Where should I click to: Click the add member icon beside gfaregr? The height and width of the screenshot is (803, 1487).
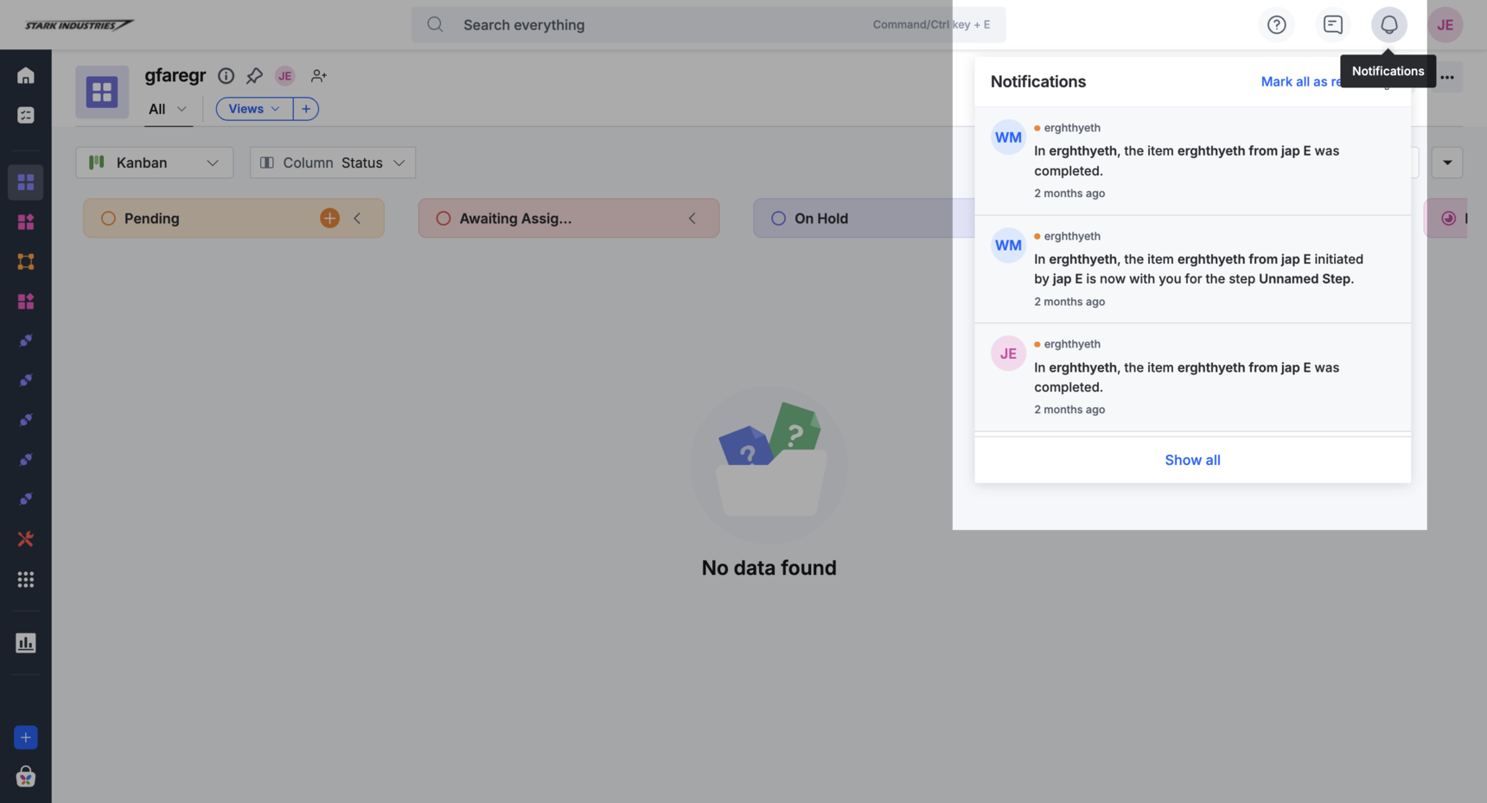[x=319, y=76]
